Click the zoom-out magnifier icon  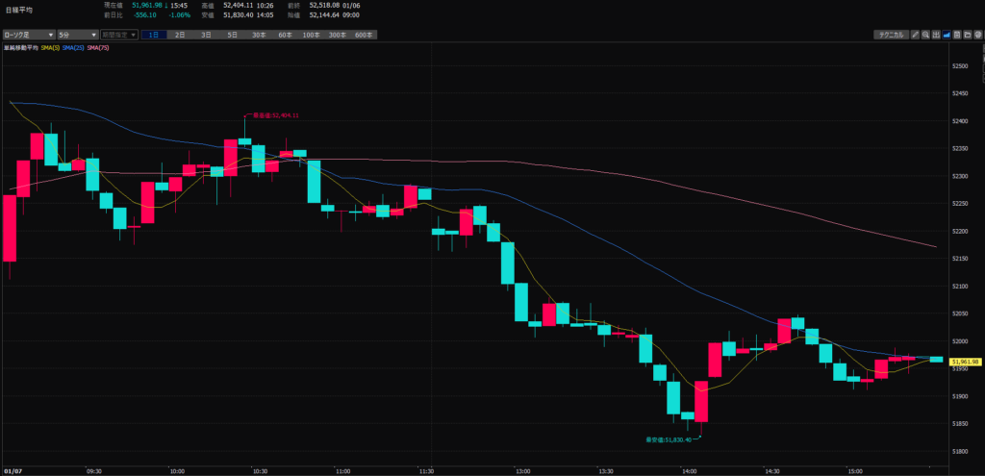pos(925,35)
